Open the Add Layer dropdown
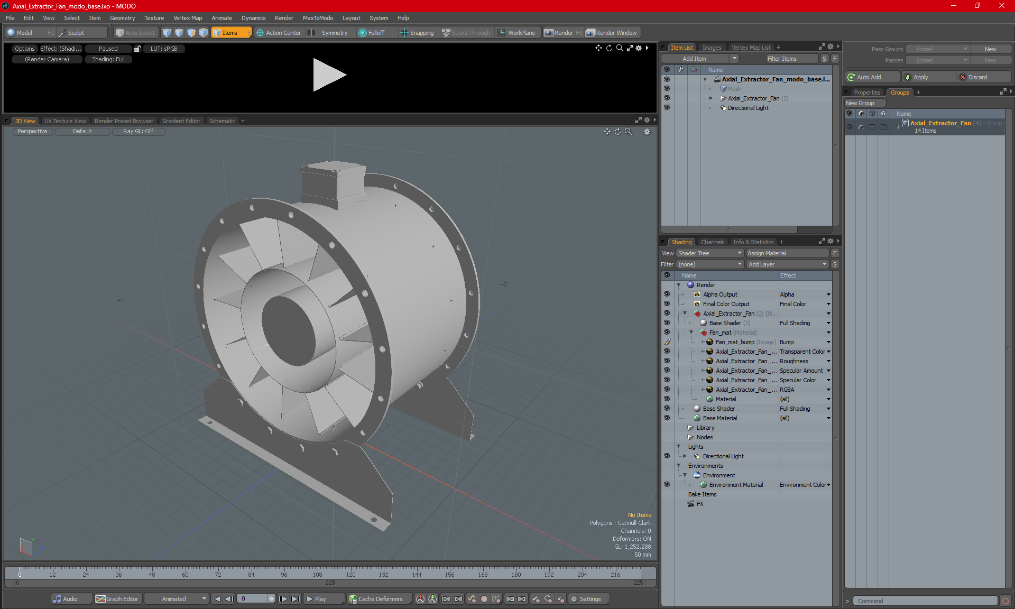Image resolution: width=1015 pixels, height=609 pixels. [x=787, y=264]
